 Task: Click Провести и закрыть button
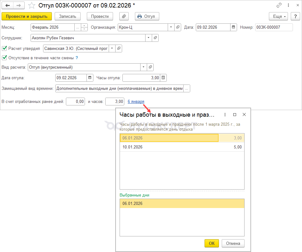(27, 16)
